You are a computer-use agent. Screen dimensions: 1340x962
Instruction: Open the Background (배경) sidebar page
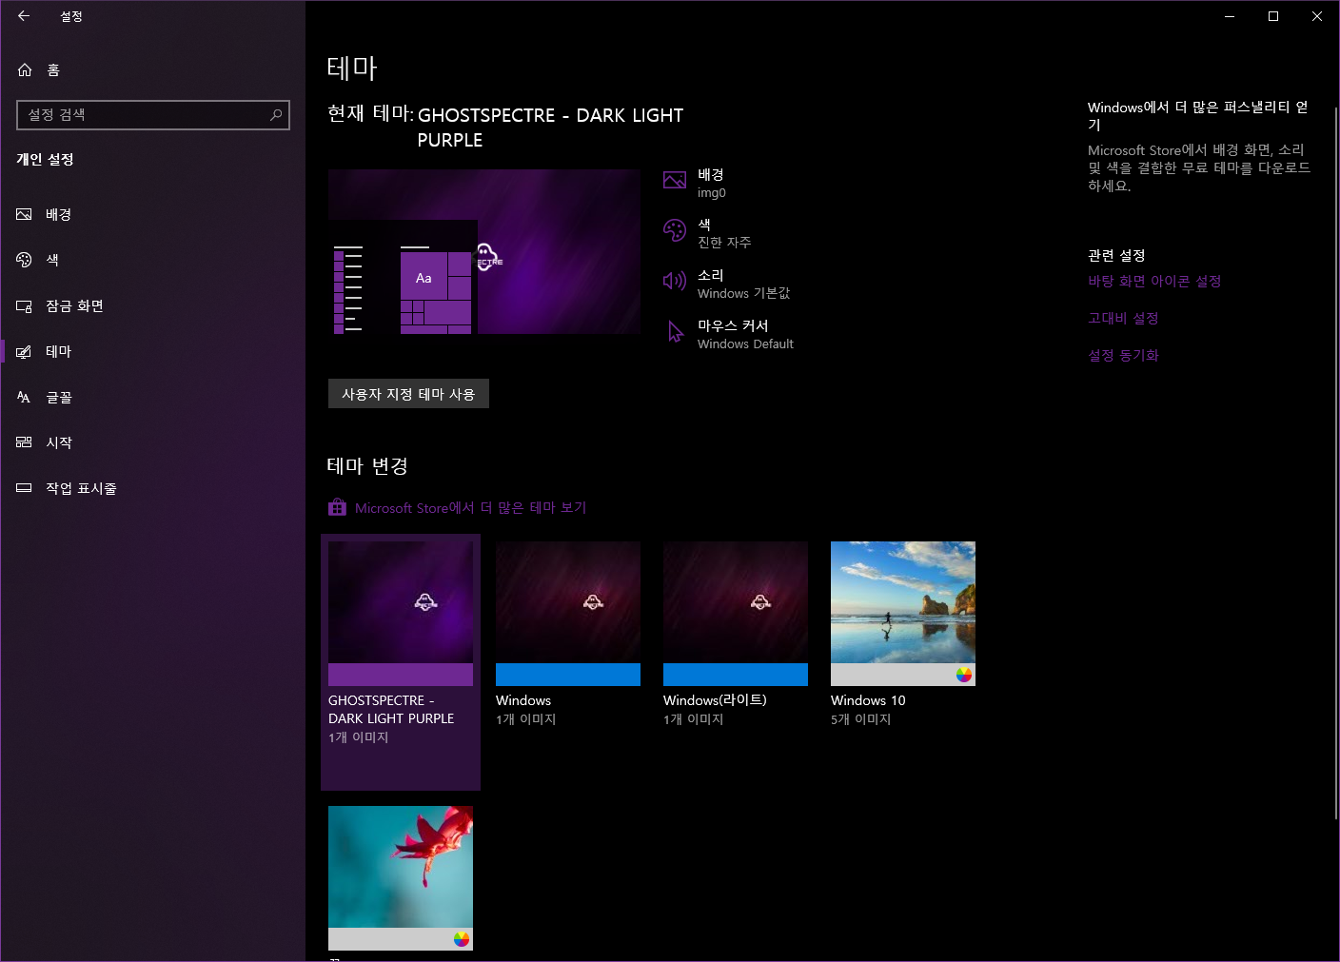point(152,214)
